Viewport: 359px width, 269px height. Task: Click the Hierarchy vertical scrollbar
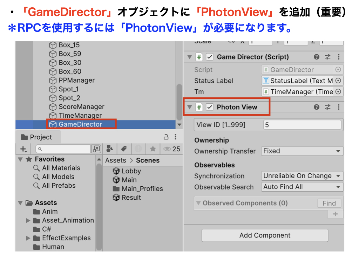[179, 102]
